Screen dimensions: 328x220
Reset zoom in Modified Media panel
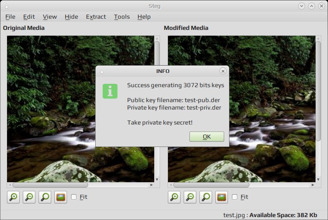[206, 197]
